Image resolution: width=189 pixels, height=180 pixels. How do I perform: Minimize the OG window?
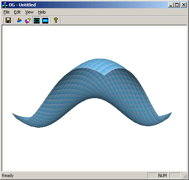(x=171, y=5)
